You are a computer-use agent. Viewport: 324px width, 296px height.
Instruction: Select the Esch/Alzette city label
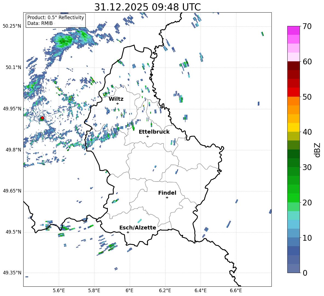click(138, 228)
